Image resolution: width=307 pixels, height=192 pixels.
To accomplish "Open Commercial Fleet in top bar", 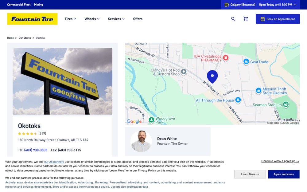I will click(x=19, y=5).
